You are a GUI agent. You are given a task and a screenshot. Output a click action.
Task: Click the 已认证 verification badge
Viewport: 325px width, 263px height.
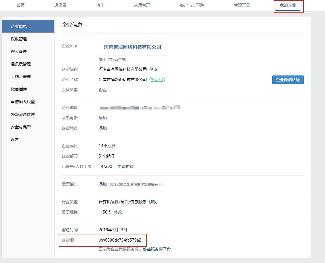click(x=157, y=79)
